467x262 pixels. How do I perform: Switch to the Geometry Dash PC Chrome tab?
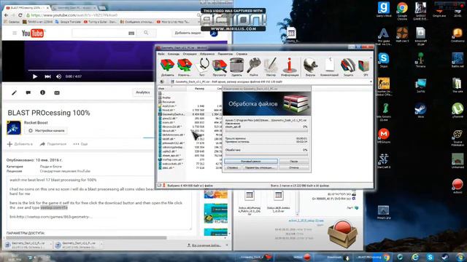[x=74, y=7]
